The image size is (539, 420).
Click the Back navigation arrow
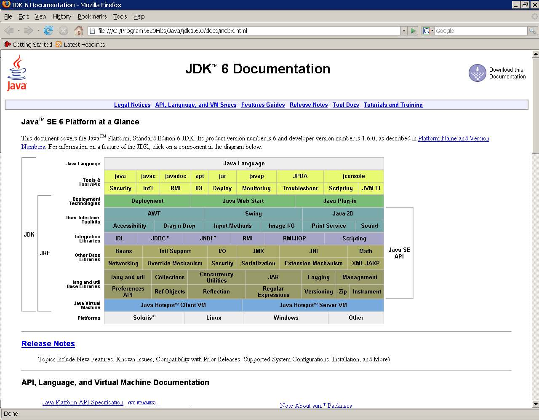(x=9, y=30)
